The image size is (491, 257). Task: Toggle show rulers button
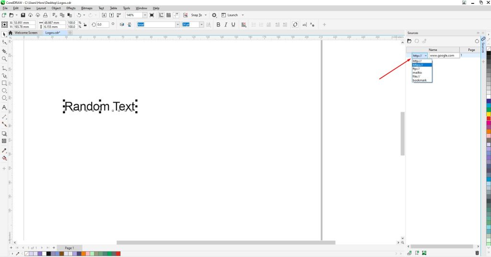(x=161, y=15)
